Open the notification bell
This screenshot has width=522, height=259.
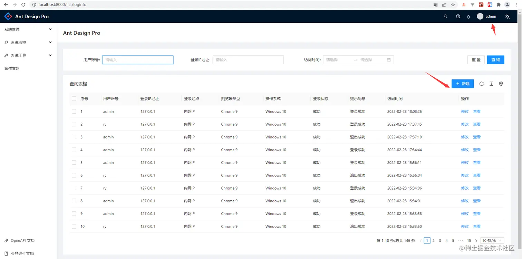click(468, 17)
